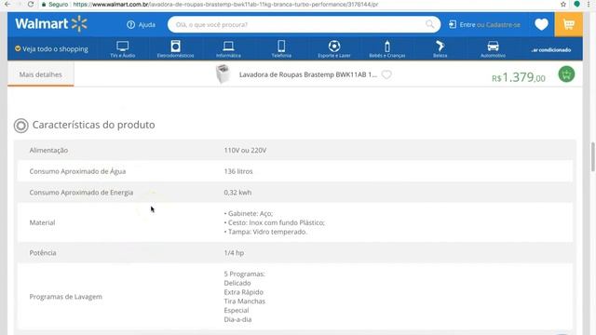Click the Características do produto heading

click(93, 125)
